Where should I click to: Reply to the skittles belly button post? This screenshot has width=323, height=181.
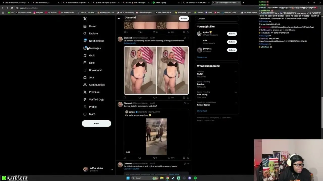pos(125,98)
